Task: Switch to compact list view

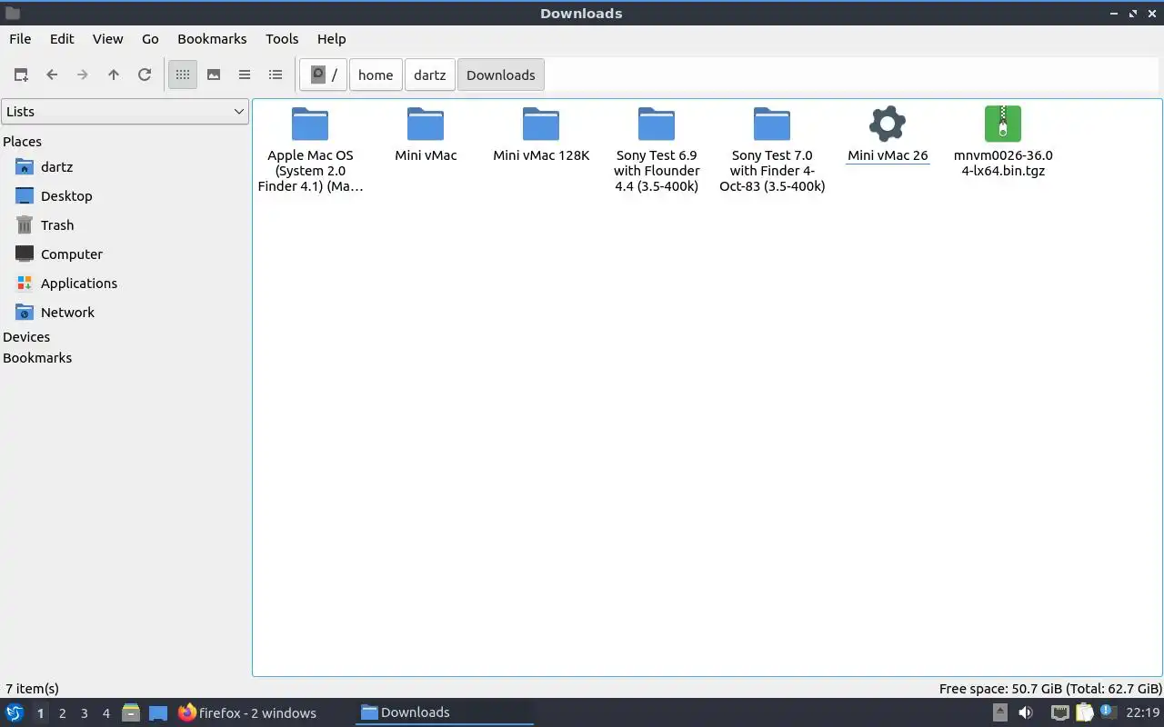Action: click(245, 75)
